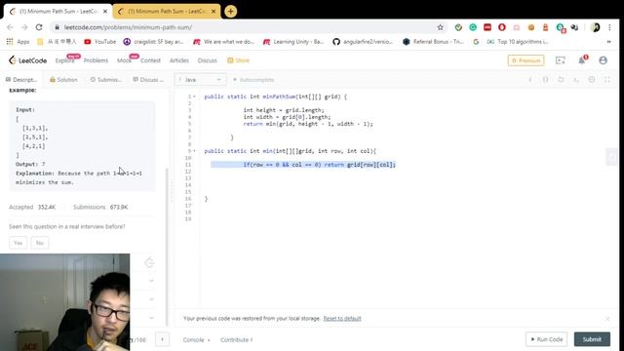
Task: Click the LeetCode logo
Action: [x=27, y=60]
